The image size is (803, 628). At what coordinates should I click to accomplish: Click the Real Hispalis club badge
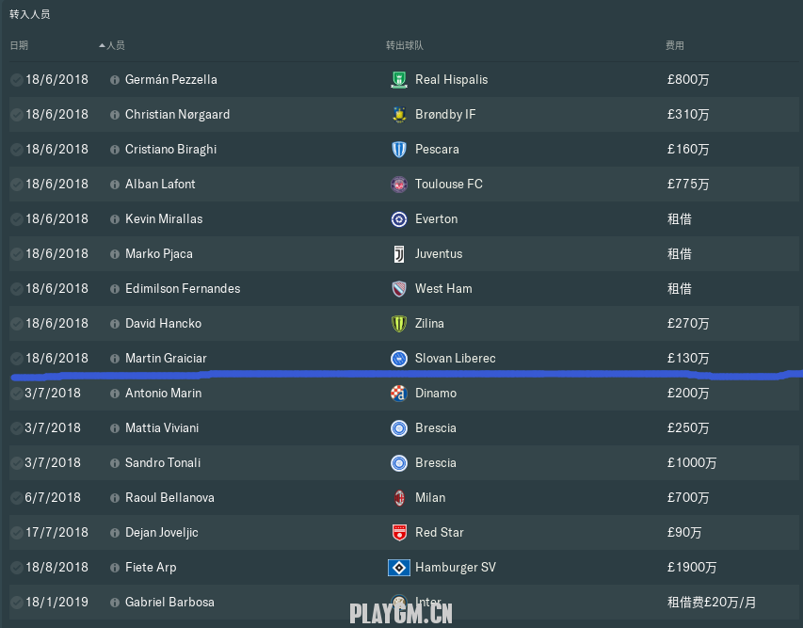tap(399, 80)
